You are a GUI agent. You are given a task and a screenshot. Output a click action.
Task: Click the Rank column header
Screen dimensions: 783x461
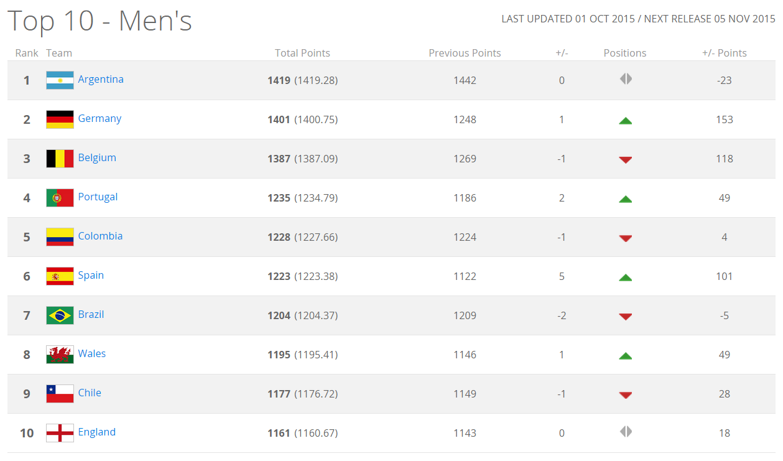tap(27, 53)
